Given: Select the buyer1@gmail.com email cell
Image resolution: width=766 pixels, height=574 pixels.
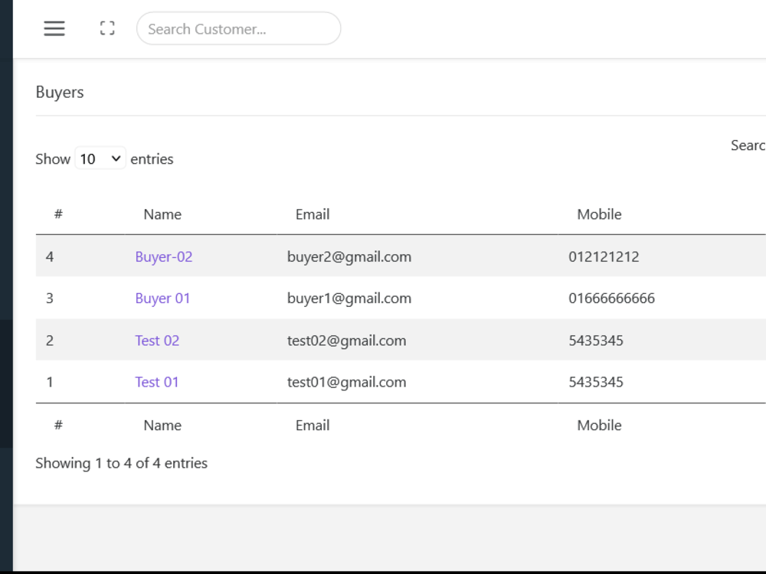Looking at the screenshot, I should coord(349,298).
